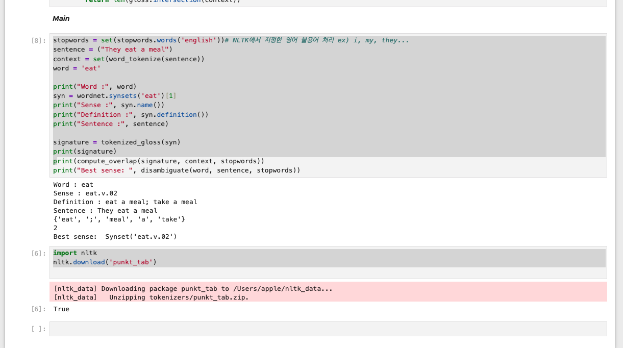Click the empty [ ] prompt of last cell
Screen dimensions: 623x348
click(39, 329)
